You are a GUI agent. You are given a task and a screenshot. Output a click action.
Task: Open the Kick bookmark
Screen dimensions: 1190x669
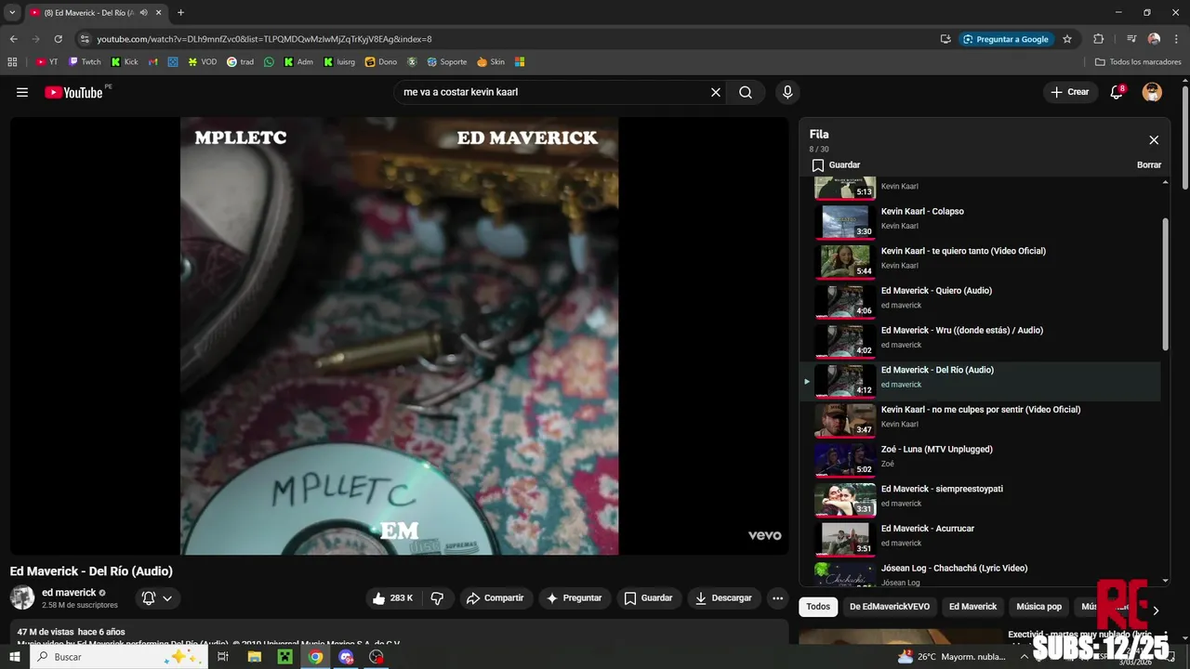tap(124, 62)
